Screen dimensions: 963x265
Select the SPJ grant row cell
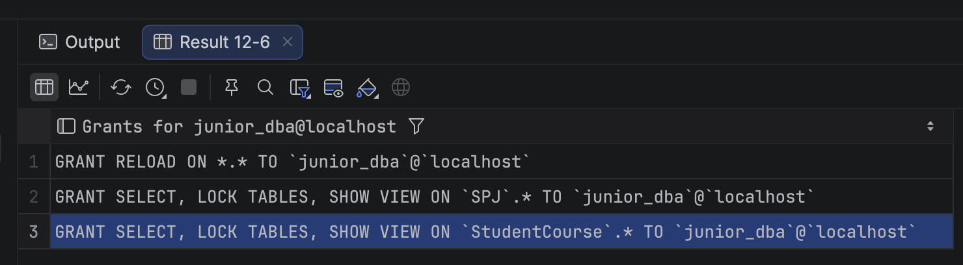click(502, 196)
